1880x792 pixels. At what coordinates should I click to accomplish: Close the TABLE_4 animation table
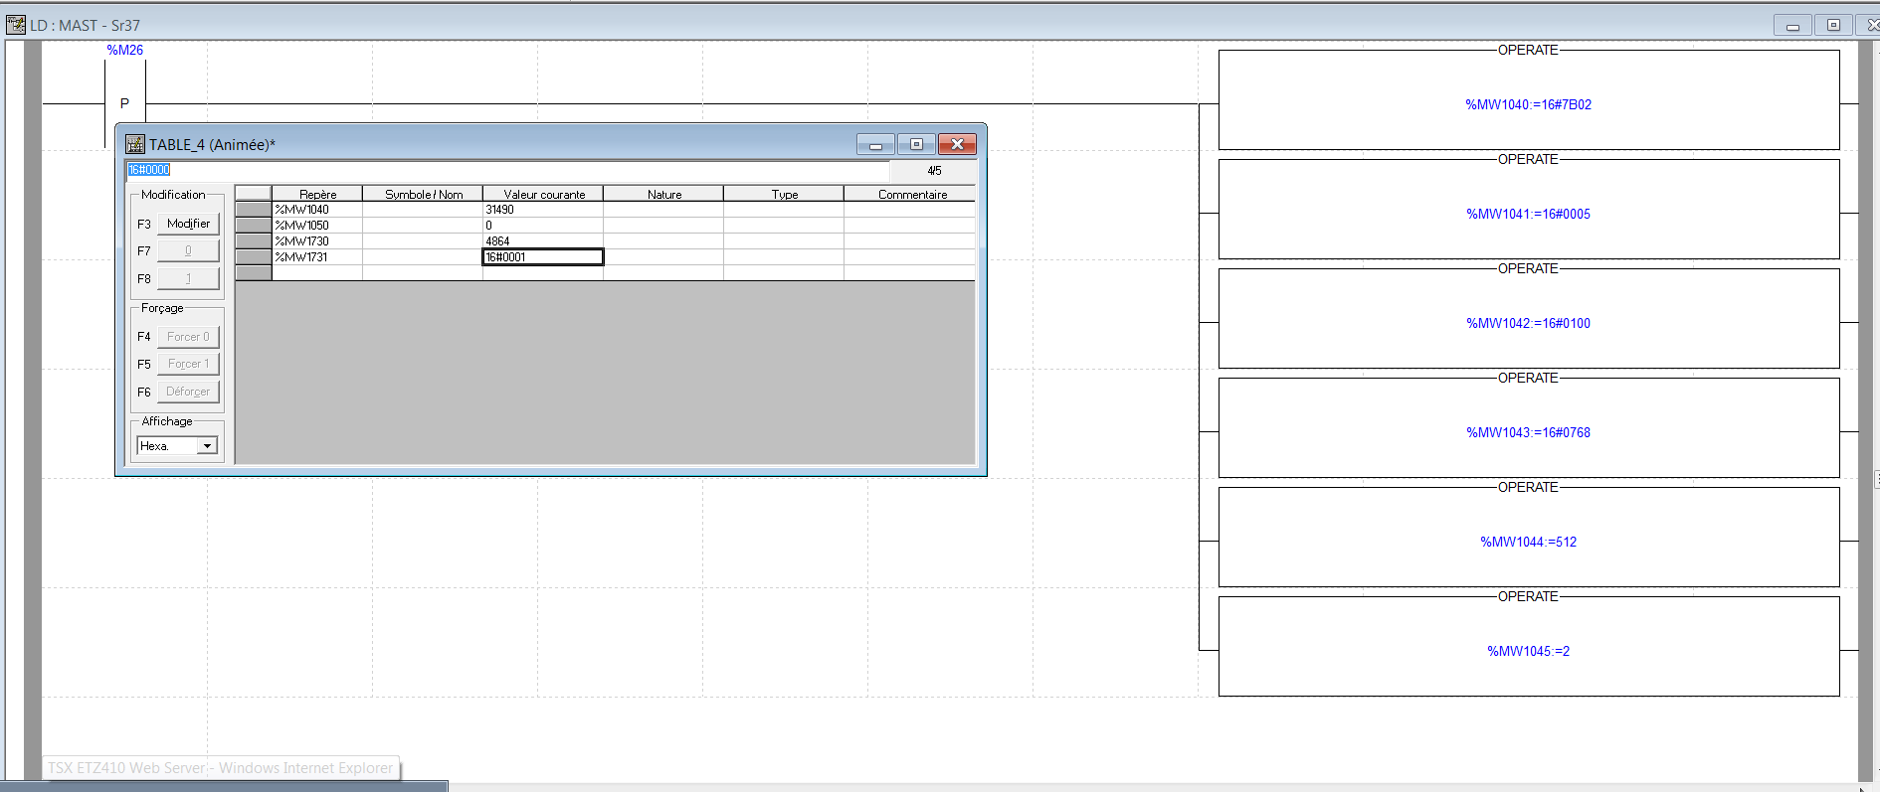(957, 145)
